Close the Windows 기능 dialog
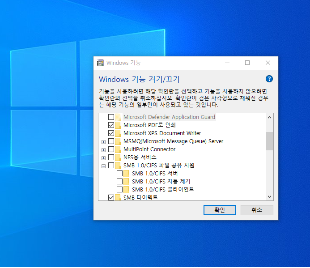The width and height of the screenshot is (310, 268). [268, 63]
